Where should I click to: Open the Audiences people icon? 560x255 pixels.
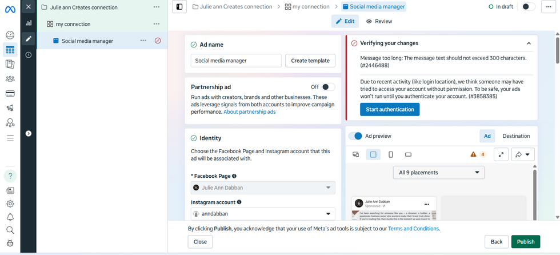point(10,78)
